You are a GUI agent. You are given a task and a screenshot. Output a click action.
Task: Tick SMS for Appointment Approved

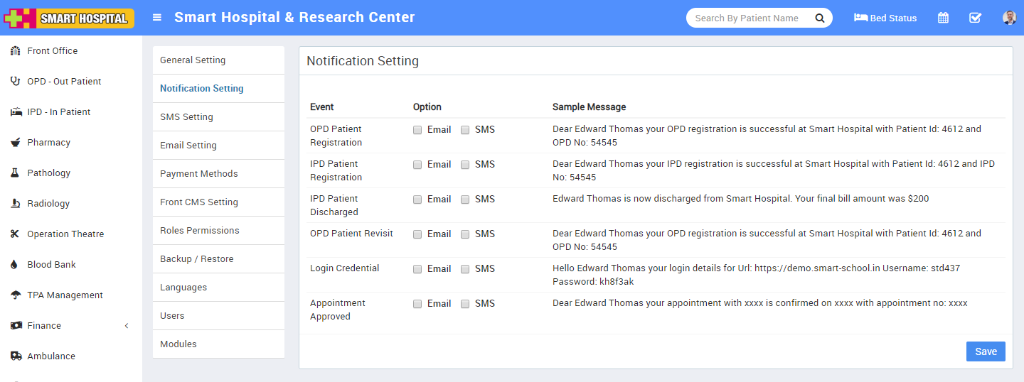(465, 304)
